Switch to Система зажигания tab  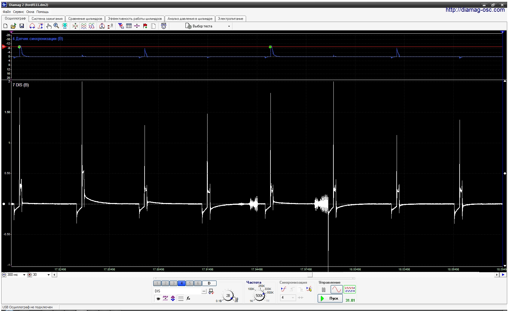pyautogui.click(x=47, y=19)
